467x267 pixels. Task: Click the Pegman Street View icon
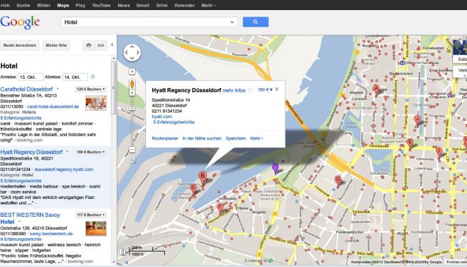click(132, 84)
